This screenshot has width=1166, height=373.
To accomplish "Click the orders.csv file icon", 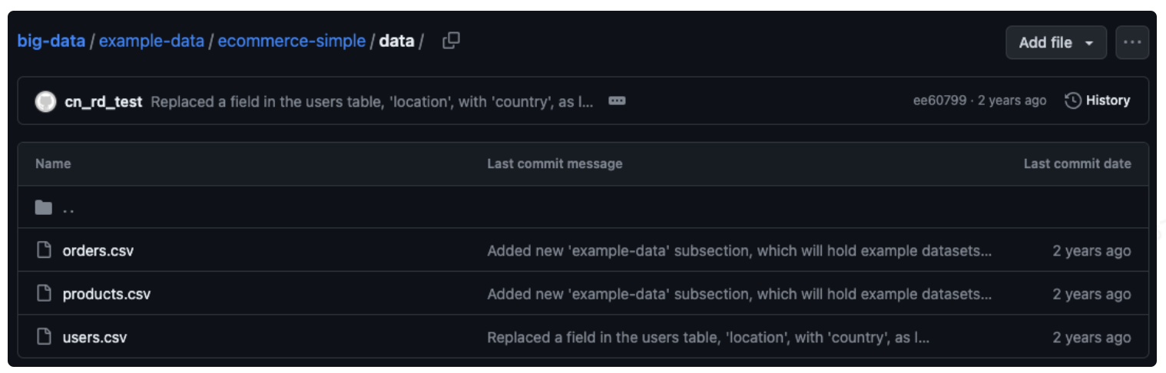I will pos(44,250).
